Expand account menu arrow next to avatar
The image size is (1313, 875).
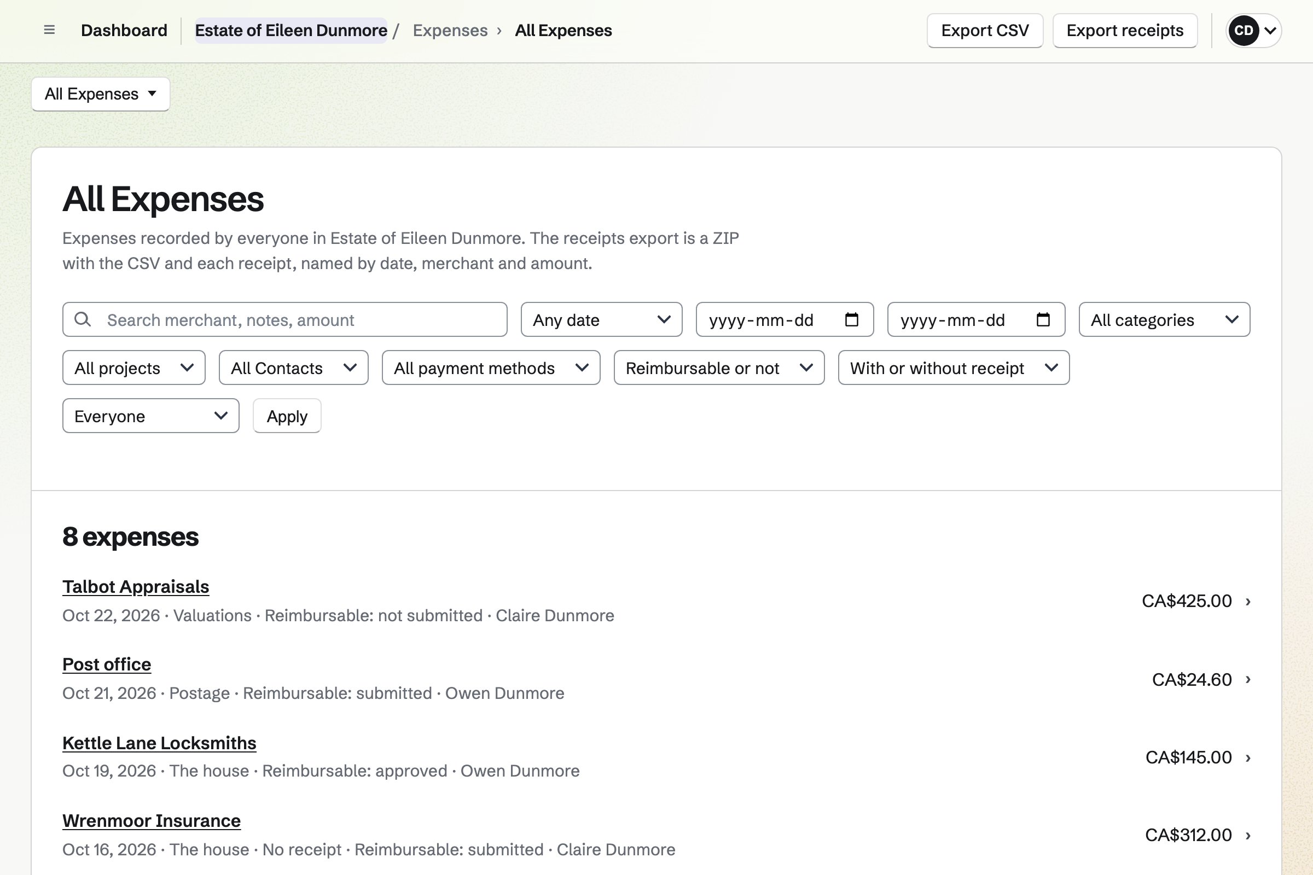coord(1270,30)
